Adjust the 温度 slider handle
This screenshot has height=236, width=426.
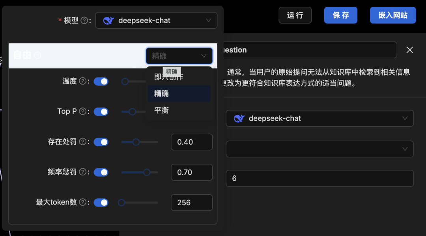(x=125, y=81)
